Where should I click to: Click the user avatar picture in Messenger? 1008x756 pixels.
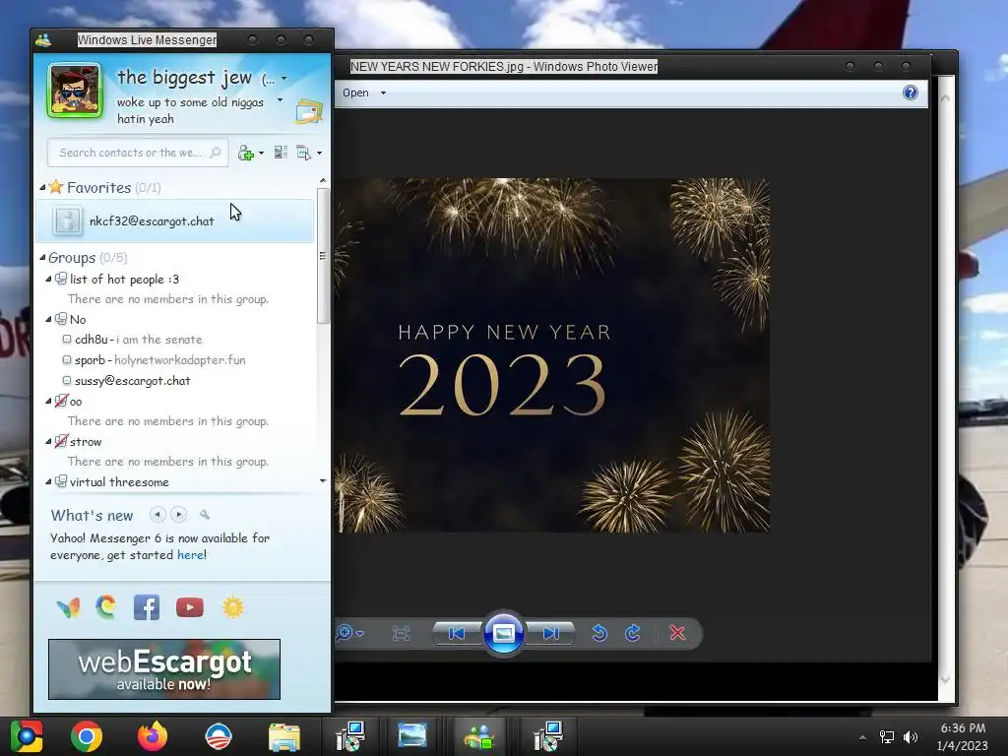[75, 91]
